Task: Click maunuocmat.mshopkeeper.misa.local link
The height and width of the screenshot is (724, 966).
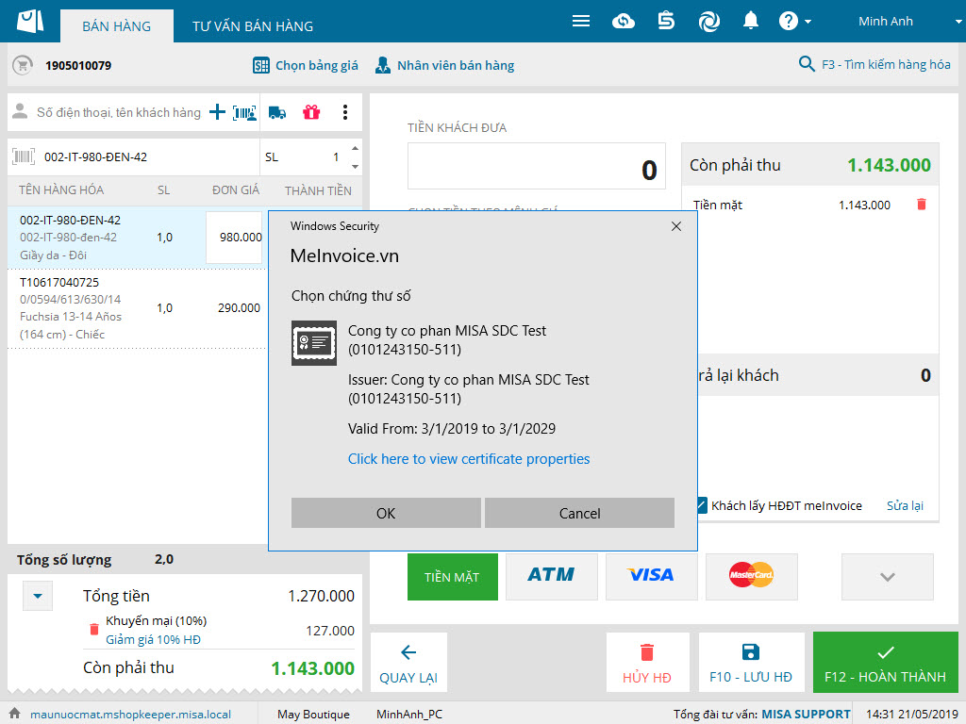Action: point(130,715)
